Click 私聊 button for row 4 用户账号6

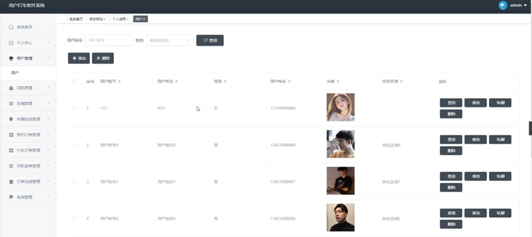500,213
